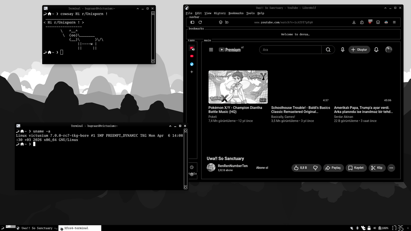Image resolution: width=411 pixels, height=231 pixels.
Task: Click the YouTube profile avatar
Action: (x=389, y=50)
